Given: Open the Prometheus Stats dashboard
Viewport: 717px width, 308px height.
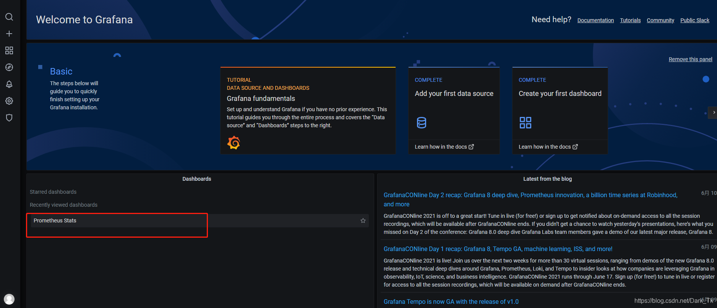Looking at the screenshot, I should (200, 220).
